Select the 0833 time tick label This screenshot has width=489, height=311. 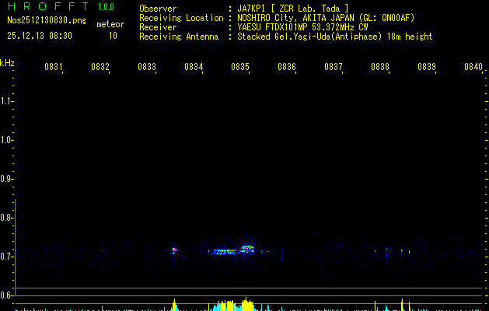point(146,68)
